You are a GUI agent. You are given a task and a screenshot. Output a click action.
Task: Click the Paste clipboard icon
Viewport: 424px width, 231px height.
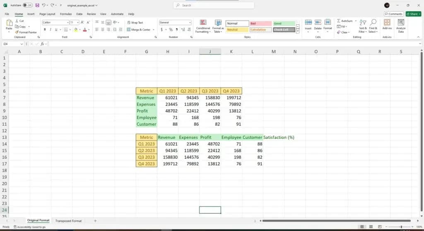[9, 23]
